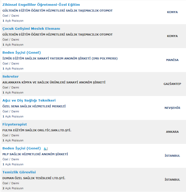Click the wheelchair accessibility icon

(x=45, y=149)
